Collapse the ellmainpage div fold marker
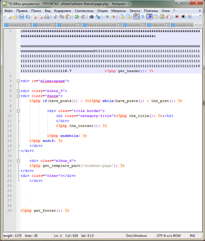The width and height of the screenshot is (205, 241). pyautogui.click(x=18, y=81)
